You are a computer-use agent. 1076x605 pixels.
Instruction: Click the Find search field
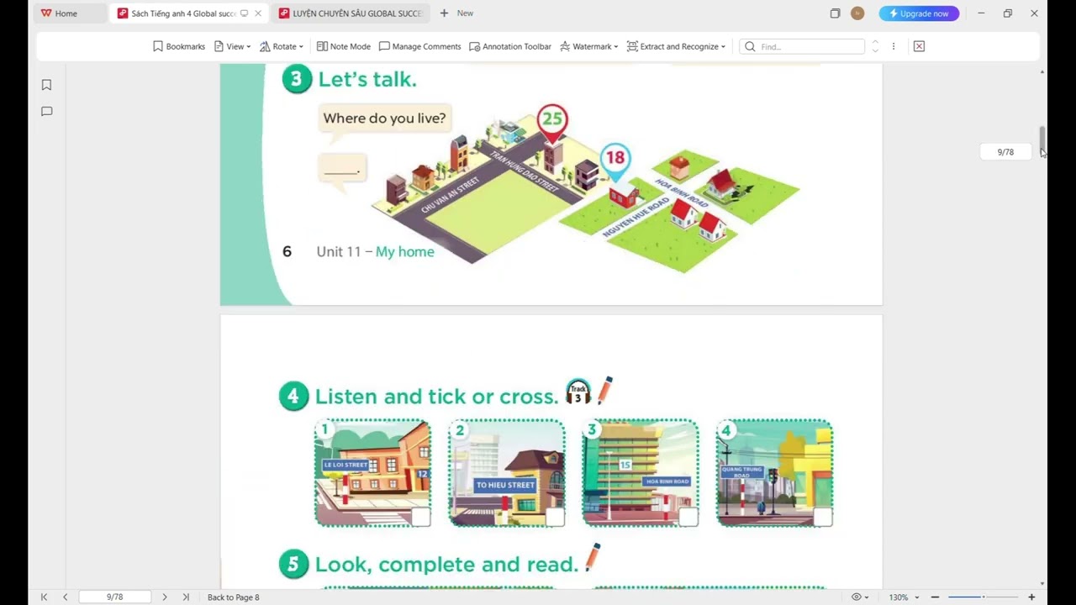pyautogui.click(x=802, y=47)
